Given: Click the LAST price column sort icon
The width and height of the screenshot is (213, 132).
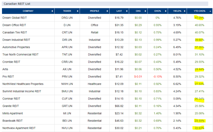Looking at the screenshot, I should [127, 11].
